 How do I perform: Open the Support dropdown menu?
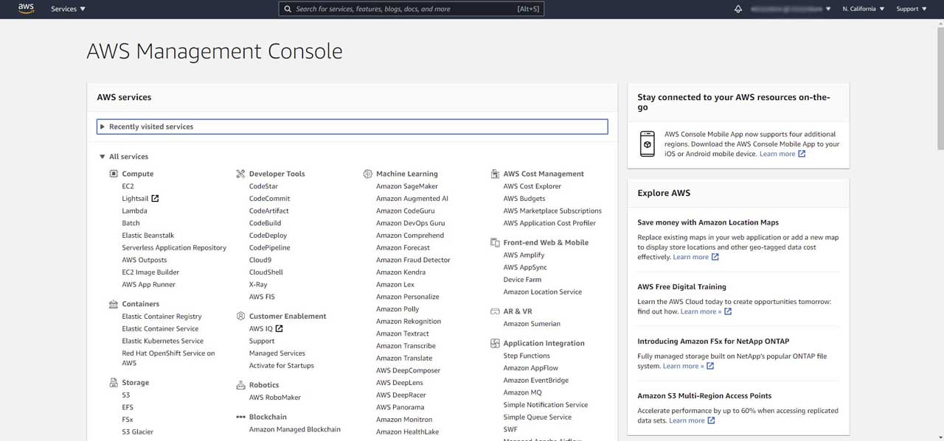click(911, 9)
